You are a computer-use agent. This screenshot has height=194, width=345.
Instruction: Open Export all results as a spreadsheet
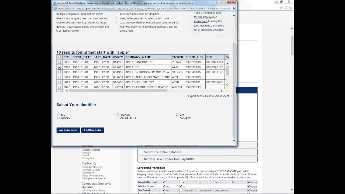(208, 96)
